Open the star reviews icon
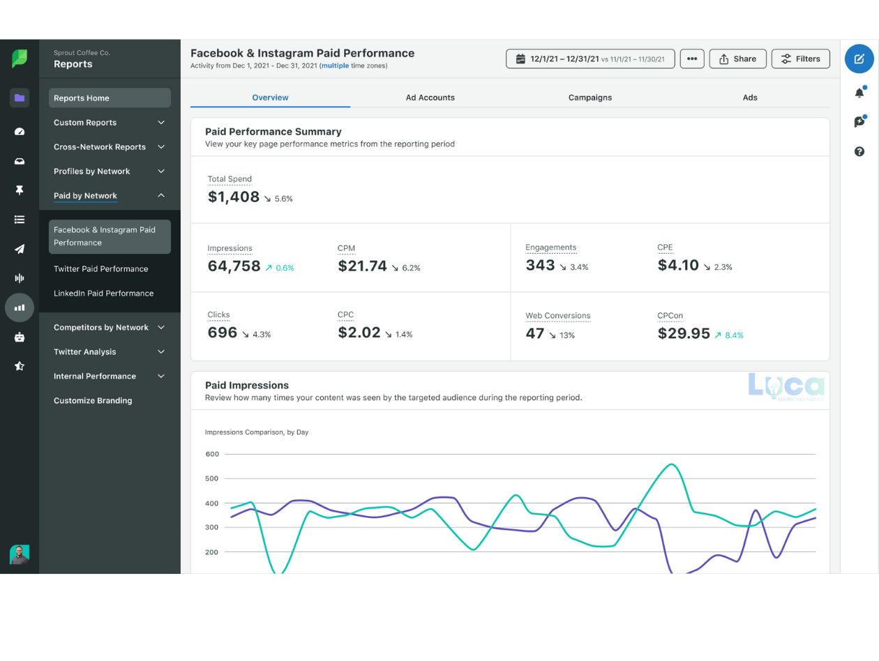The image size is (879, 661). [20, 366]
